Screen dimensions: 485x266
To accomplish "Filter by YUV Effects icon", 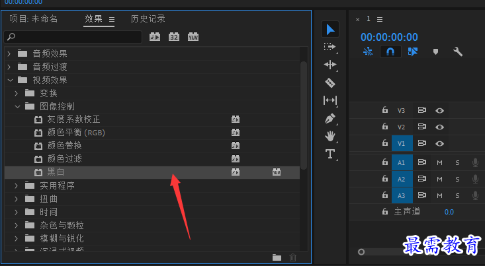I will point(193,37).
